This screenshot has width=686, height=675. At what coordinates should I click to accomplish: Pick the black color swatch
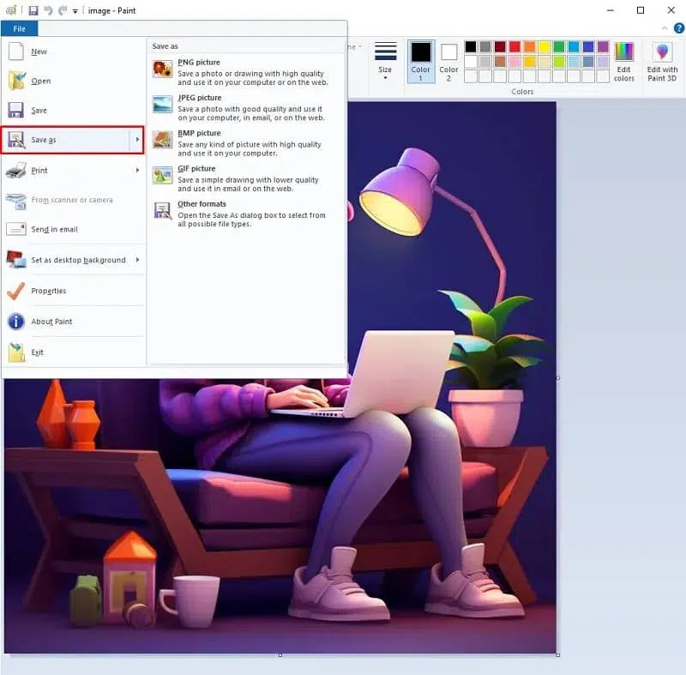471,47
